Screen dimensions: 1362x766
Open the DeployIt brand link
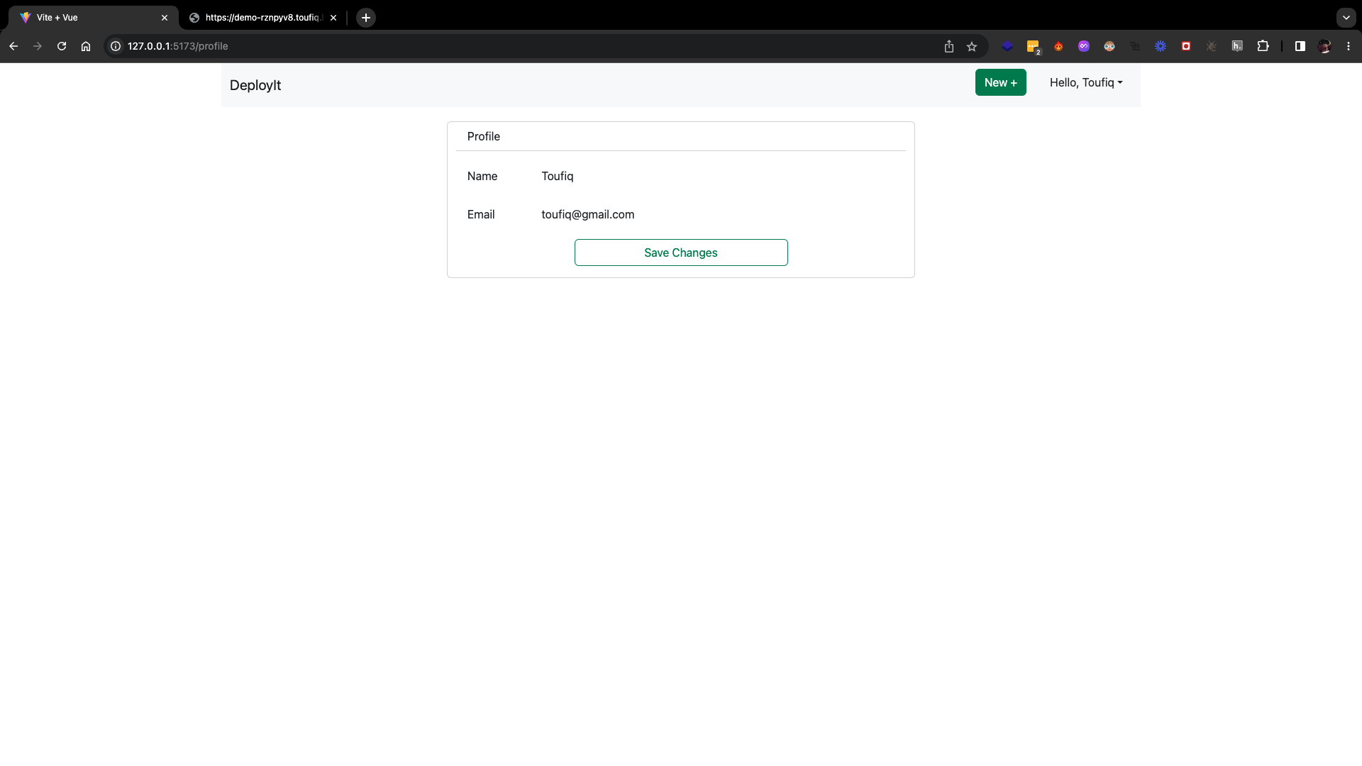255,85
